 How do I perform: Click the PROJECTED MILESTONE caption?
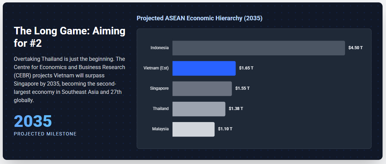[45, 134]
